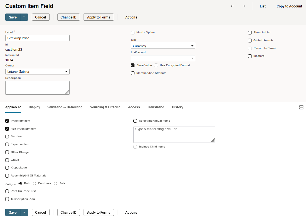The height and width of the screenshot is (217, 306).
Task: Open the bottom Save dropdown arrow
Action: click(24, 212)
